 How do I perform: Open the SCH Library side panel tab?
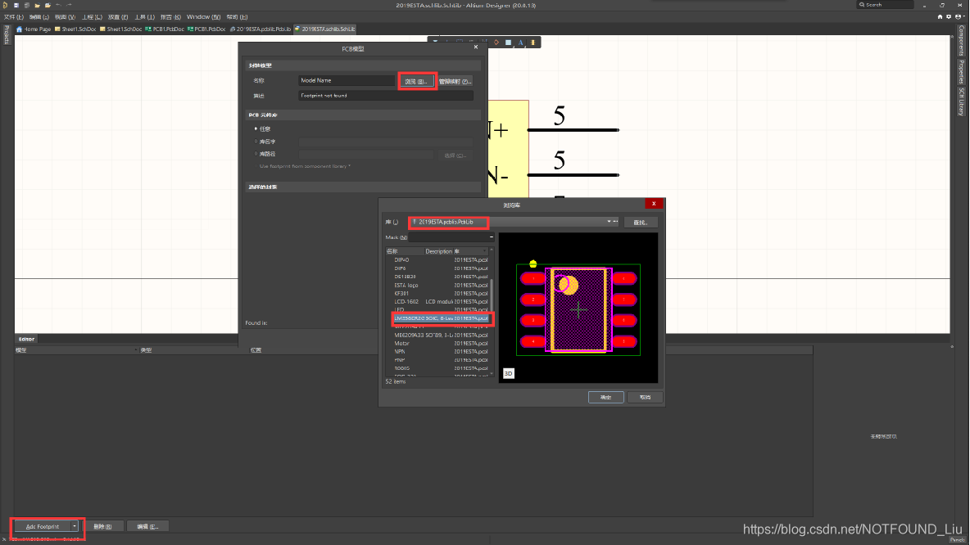coord(961,101)
